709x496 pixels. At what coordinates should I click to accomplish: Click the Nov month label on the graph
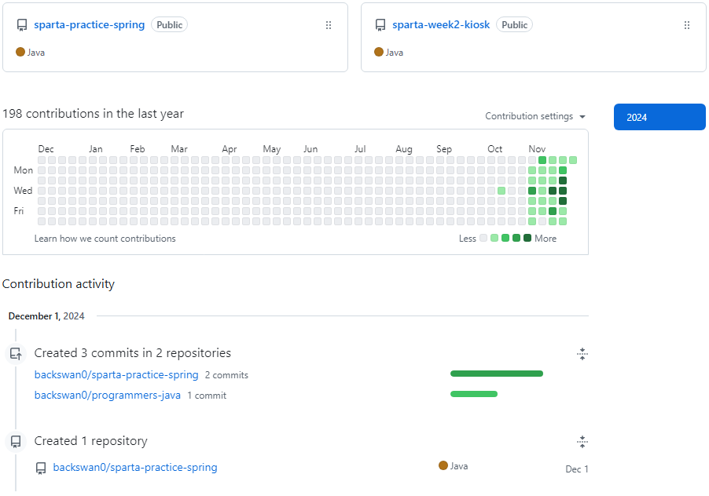[x=537, y=149]
